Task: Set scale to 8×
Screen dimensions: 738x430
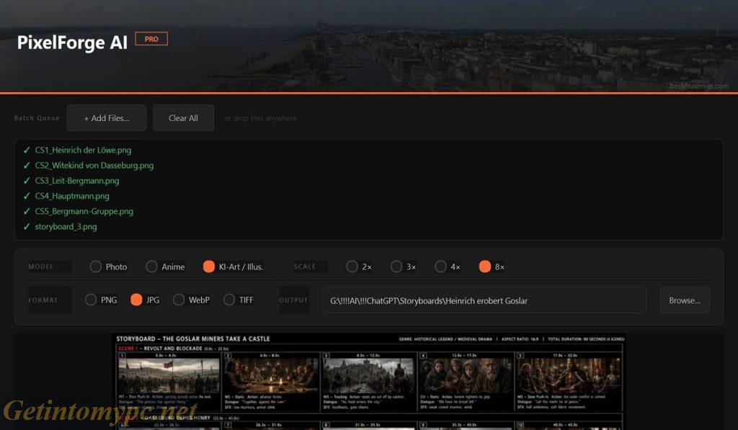Action: click(x=485, y=266)
